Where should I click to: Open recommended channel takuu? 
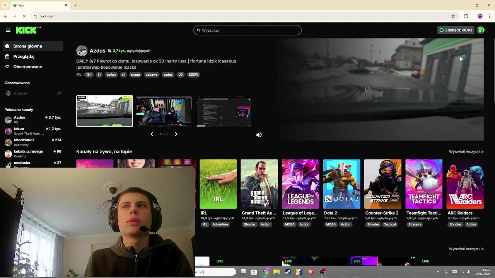click(32, 131)
